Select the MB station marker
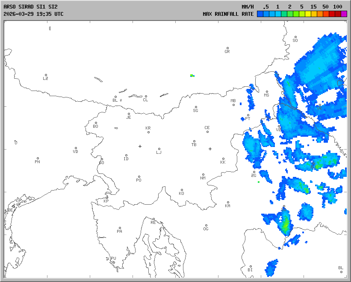The image size is (351, 282). point(233,105)
